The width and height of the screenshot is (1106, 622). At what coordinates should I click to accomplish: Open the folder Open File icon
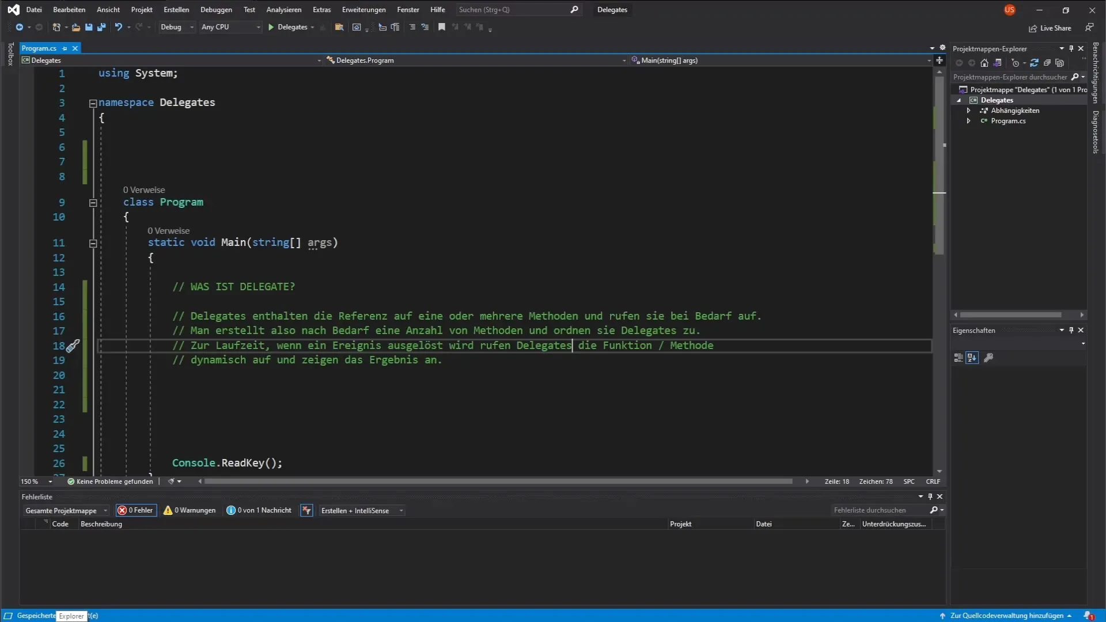(x=75, y=27)
